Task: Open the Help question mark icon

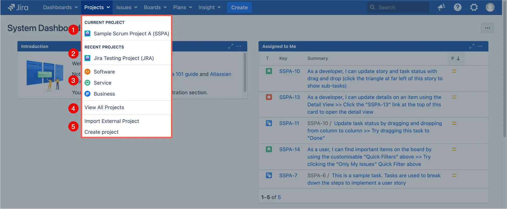Action: [x=458, y=7]
